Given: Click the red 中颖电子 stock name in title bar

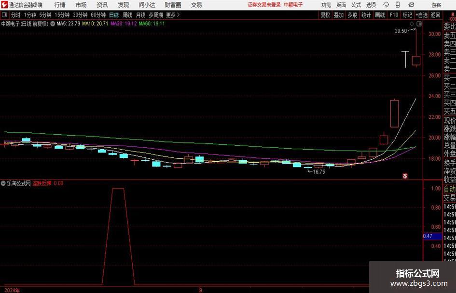Looking at the screenshot, I should click(293, 5).
